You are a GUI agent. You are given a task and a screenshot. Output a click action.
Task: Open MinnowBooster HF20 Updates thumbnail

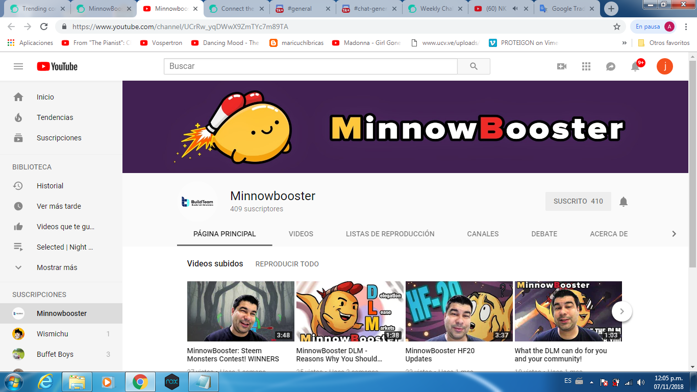point(459,311)
